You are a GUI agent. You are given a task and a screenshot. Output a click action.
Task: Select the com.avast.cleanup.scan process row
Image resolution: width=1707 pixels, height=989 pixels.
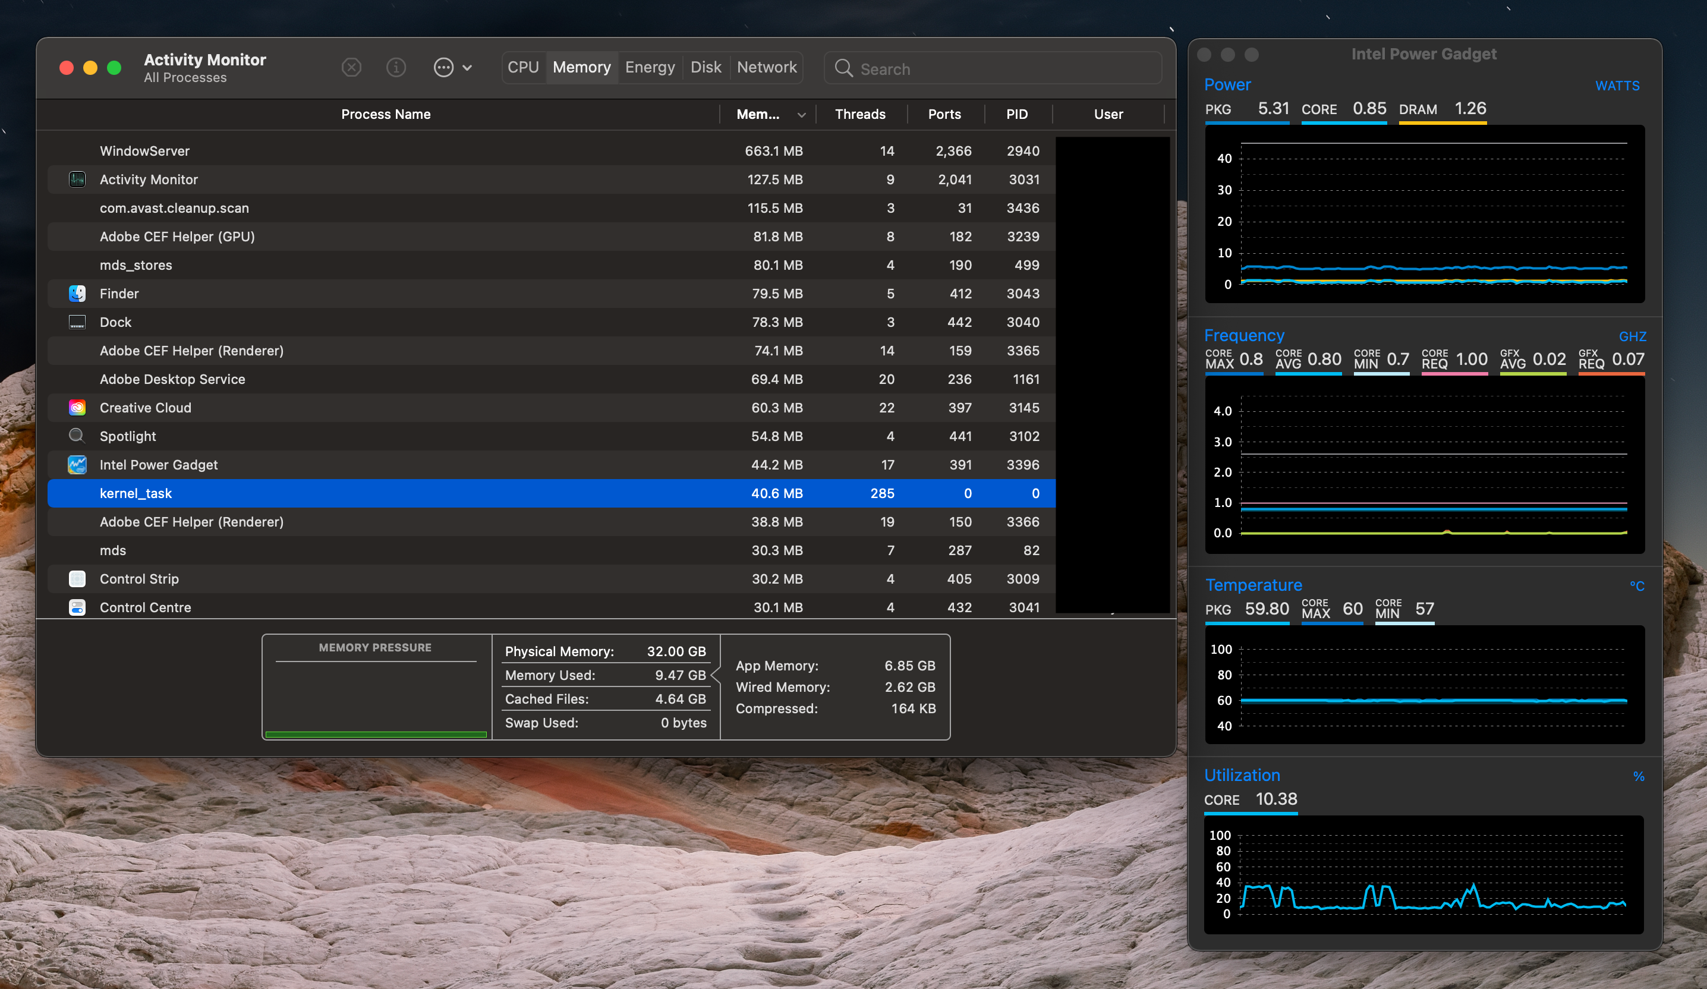point(407,208)
